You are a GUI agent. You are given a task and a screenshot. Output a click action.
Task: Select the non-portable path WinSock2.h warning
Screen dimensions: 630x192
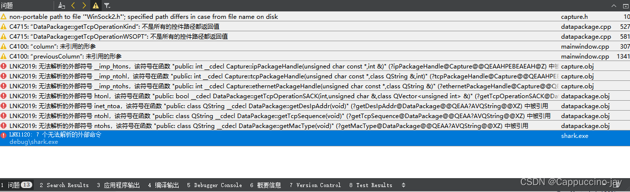point(315,16)
